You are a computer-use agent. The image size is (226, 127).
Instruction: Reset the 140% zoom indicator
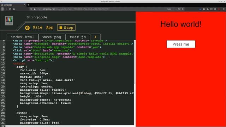tap(169, 9)
